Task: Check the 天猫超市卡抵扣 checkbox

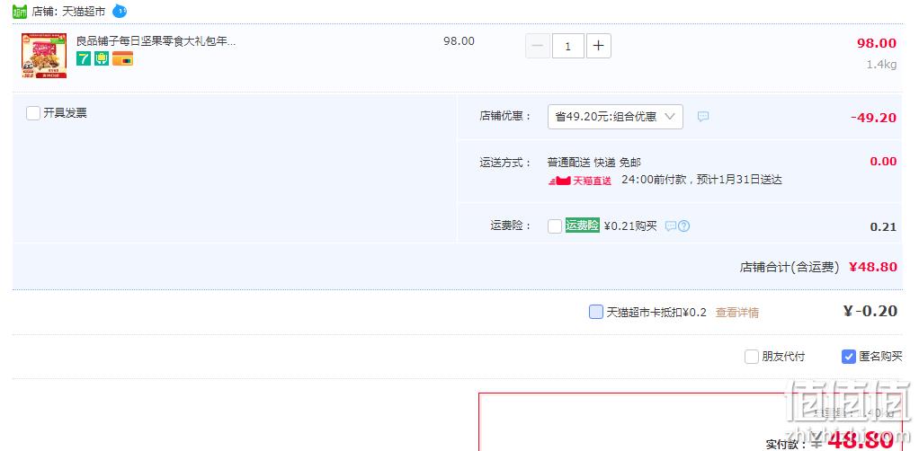Action: (596, 312)
